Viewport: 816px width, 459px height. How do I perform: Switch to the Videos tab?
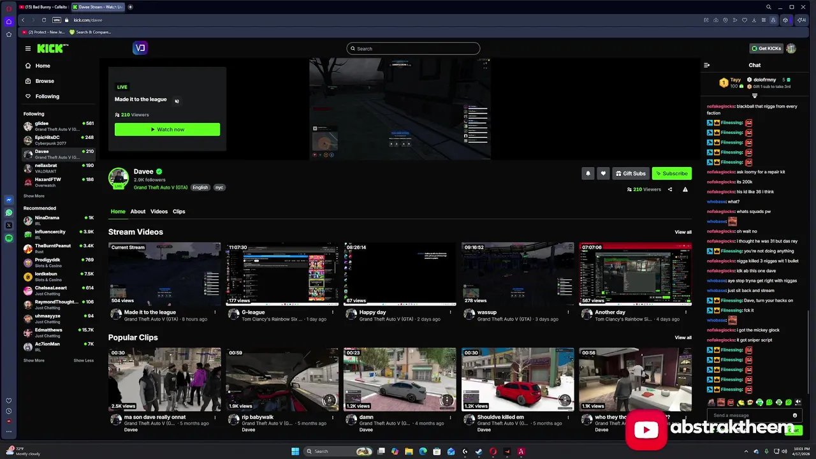click(159, 212)
